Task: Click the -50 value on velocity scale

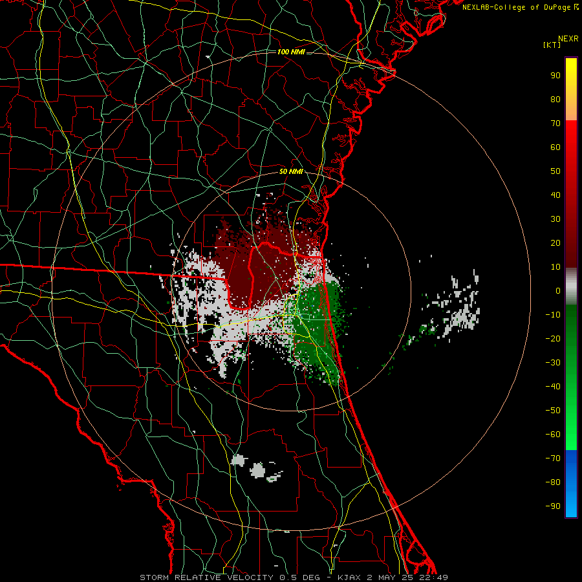Action: tap(553, 411)
